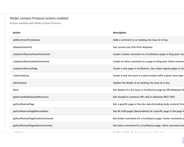The width and height of the screenshot is (184, 147).
Task: Select the getConfluencePage action entry
Action: 24,104
